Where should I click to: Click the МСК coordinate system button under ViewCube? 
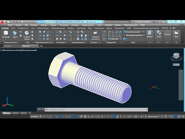(x=176, y=64)
